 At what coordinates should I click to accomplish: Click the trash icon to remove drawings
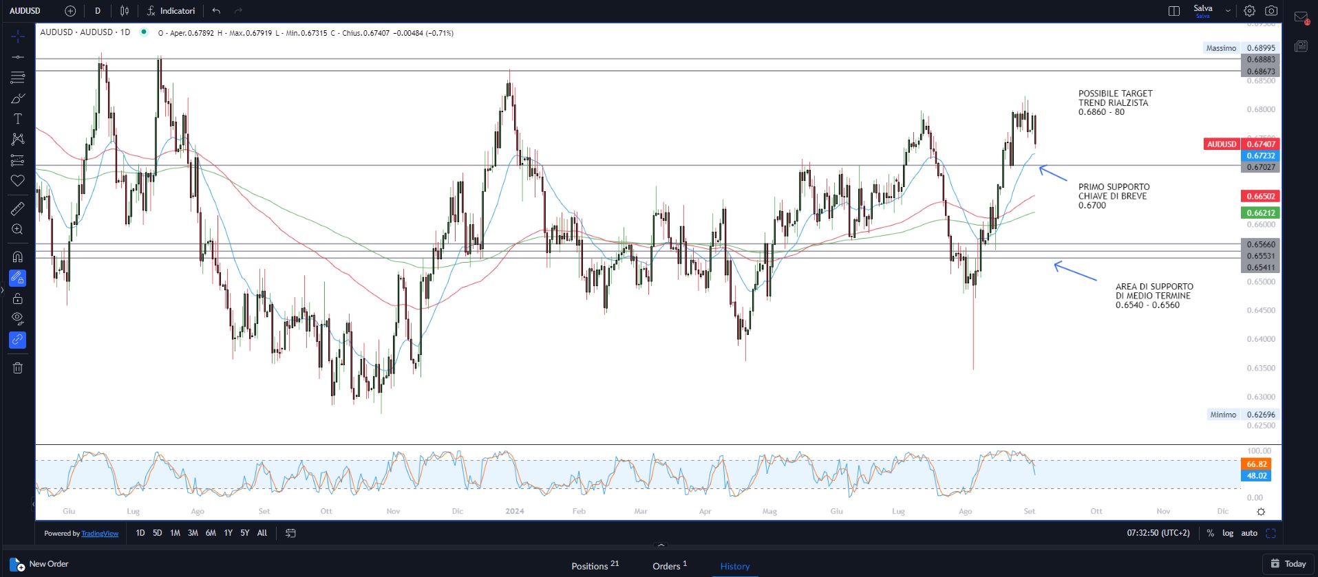point(18,368)
